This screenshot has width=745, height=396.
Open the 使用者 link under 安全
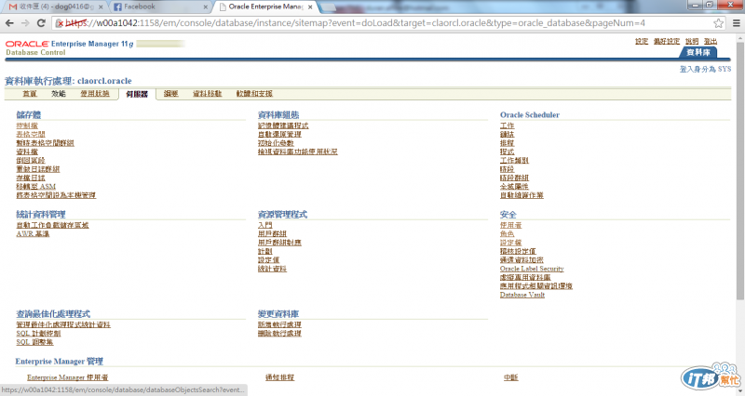pos(510,225)
